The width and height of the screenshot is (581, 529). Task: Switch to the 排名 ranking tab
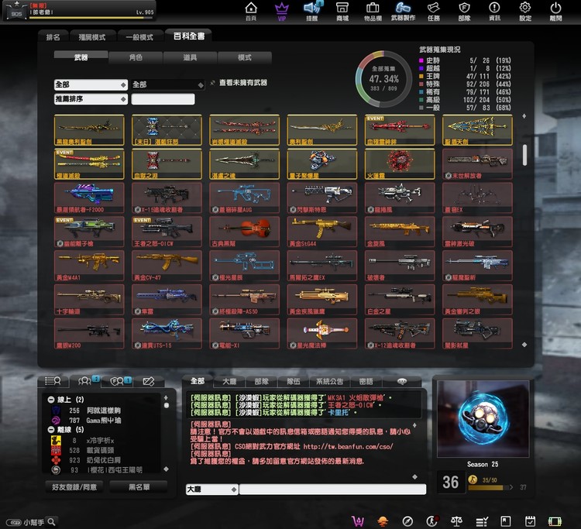(x=53, y=36)
